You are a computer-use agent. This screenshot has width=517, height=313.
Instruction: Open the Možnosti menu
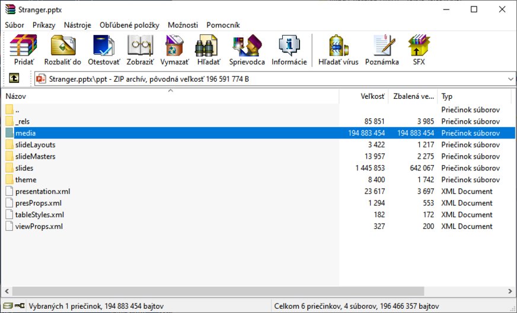(x=183, y=25)
